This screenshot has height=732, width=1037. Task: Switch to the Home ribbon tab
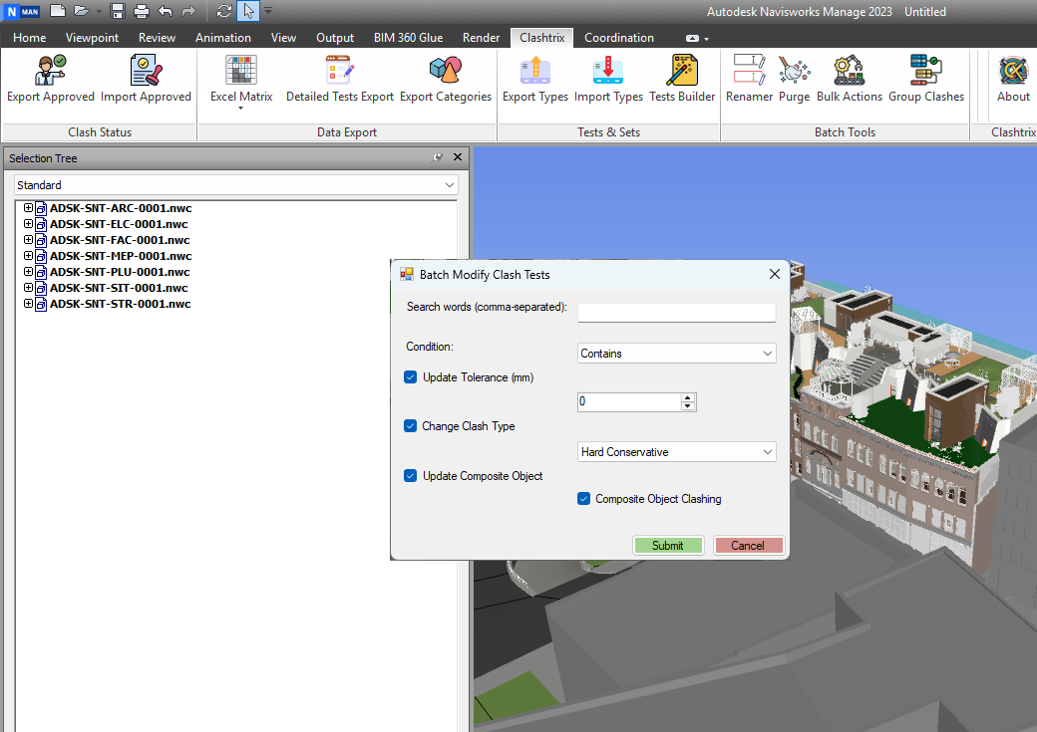click(30, 38)
